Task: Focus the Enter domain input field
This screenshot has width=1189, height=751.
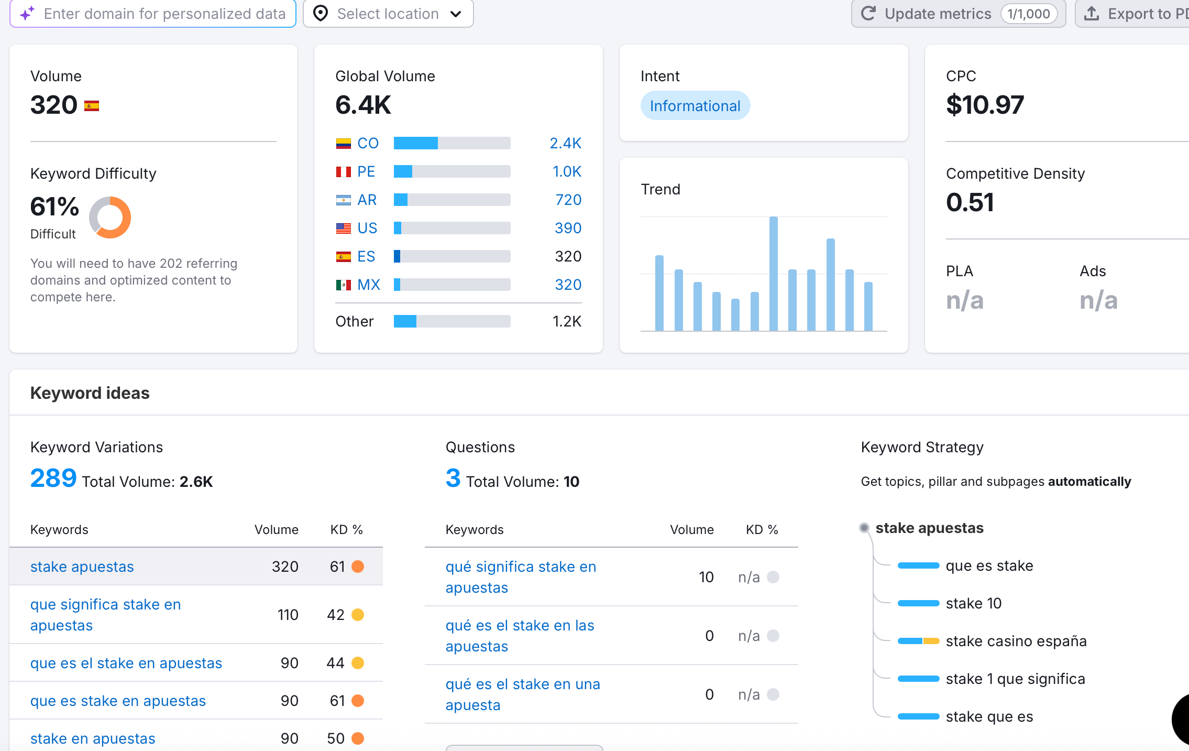Action: pyautogui.click(x=164, y=14)
